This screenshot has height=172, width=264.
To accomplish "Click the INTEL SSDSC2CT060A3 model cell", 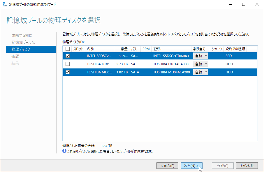I will [171, 56].
